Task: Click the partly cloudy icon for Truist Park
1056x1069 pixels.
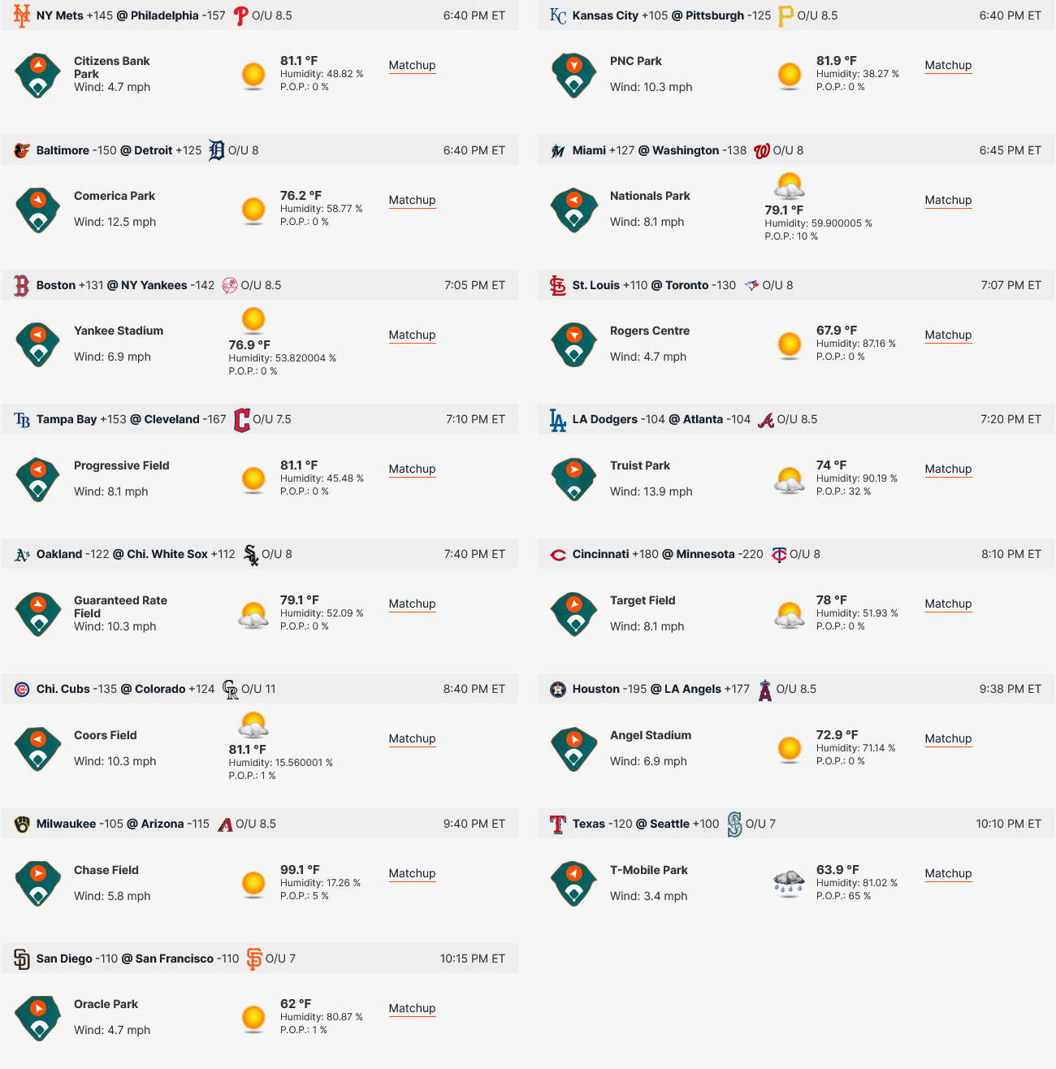Action: [790, 479]
